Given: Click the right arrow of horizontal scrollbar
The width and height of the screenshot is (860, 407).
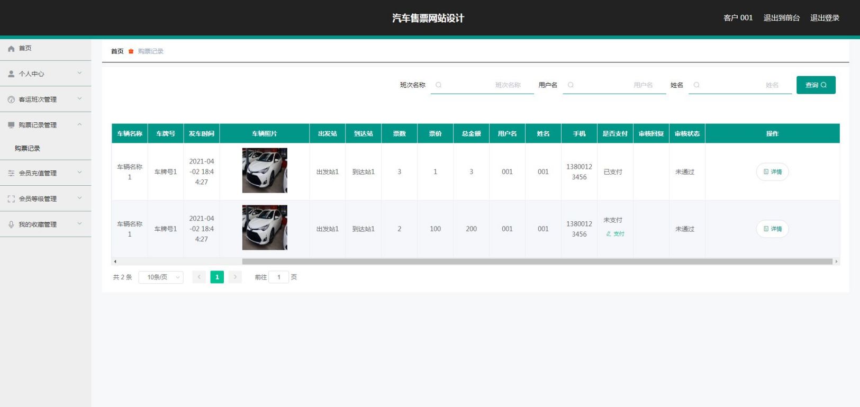Looking at the screenshot, I should (x=836, y=261).
